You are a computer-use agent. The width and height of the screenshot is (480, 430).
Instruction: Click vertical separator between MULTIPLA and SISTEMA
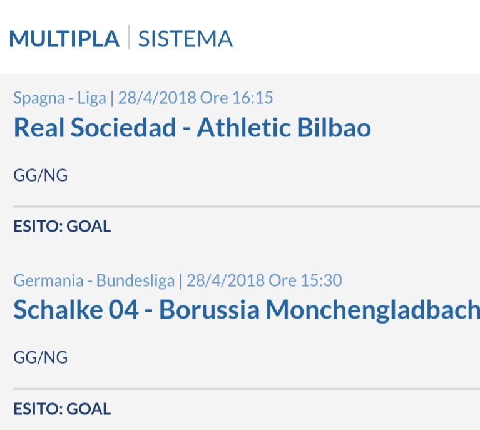129,38
